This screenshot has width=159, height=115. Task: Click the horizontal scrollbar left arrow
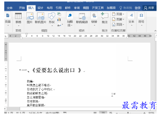click(x=5, y=109)
